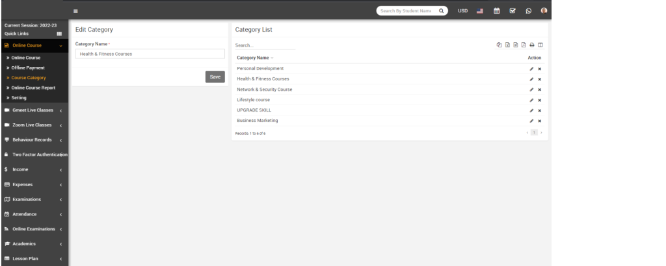The height and width of the screenshot is (266, 666).
Task: Open the calendar icon in top bar
Action: coord(497,11)
